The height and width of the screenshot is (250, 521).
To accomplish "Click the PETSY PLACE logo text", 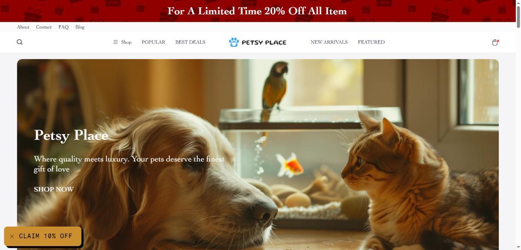I will [264, 42].
